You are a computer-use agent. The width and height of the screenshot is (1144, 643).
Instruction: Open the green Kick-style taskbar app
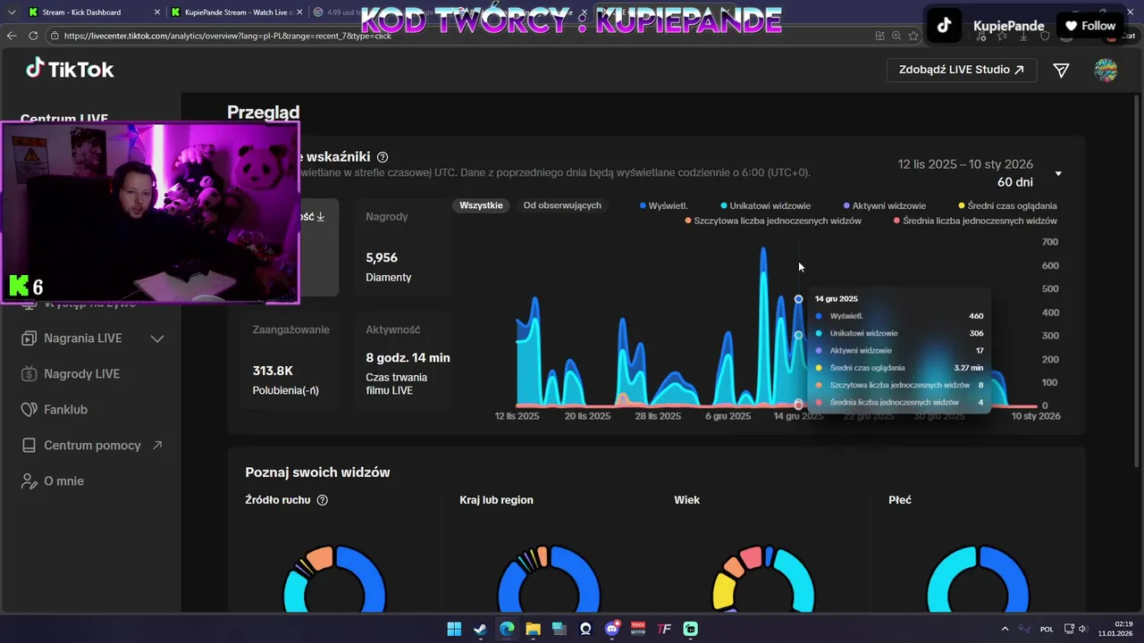point(690,629)
